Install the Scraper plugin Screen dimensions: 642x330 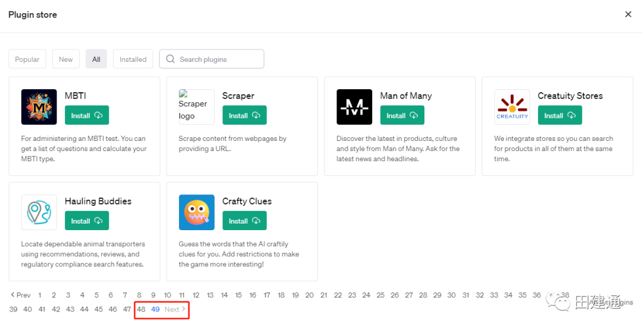(244, 115)
